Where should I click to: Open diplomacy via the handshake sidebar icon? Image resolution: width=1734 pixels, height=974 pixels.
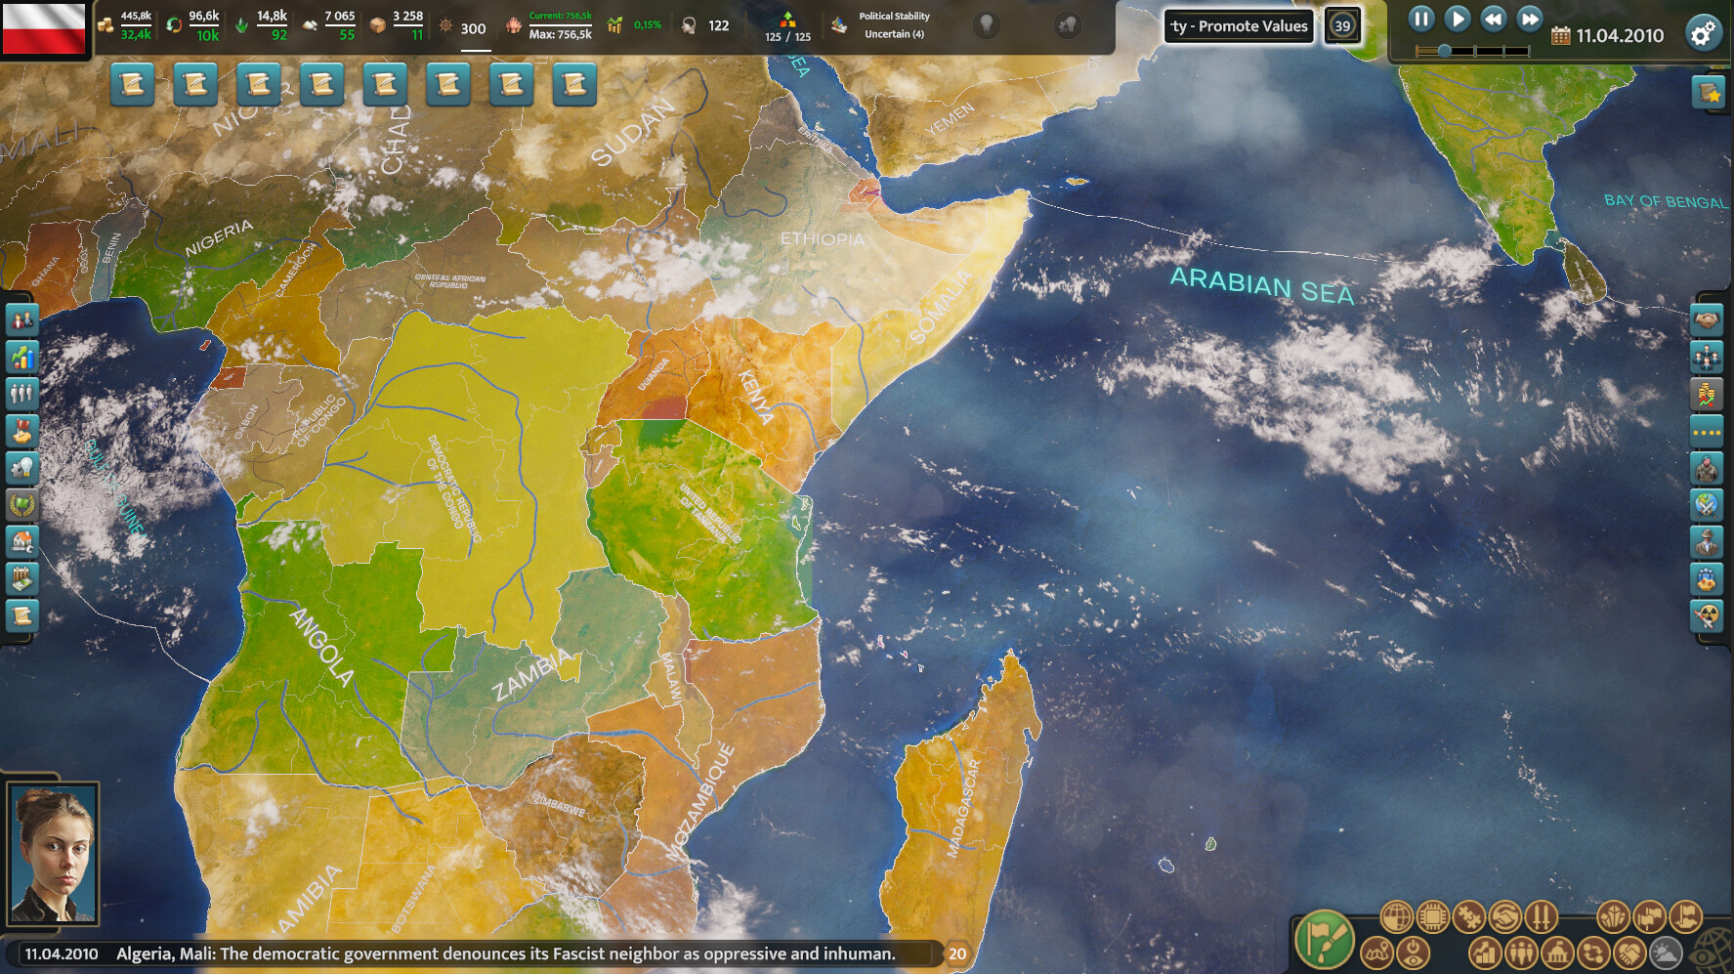1708,319
